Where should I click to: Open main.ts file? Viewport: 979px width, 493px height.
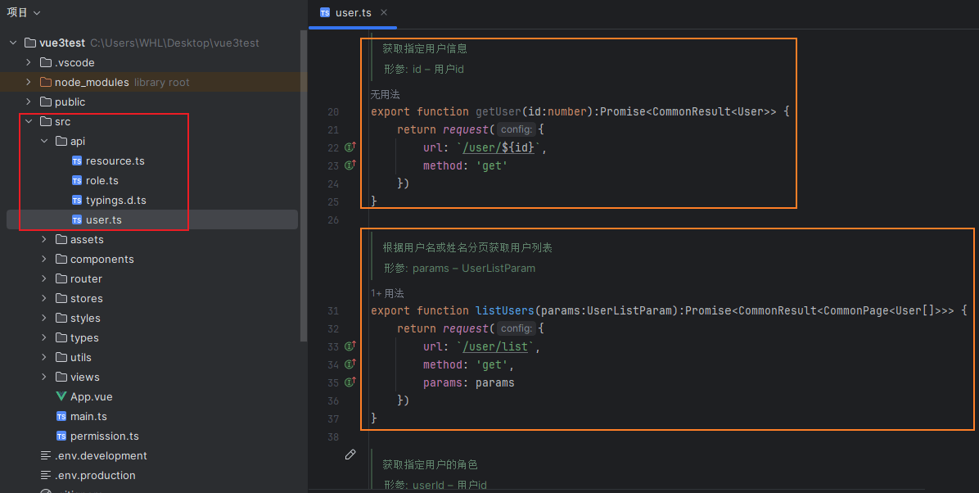pyautogui.click(x=88, y=417)
